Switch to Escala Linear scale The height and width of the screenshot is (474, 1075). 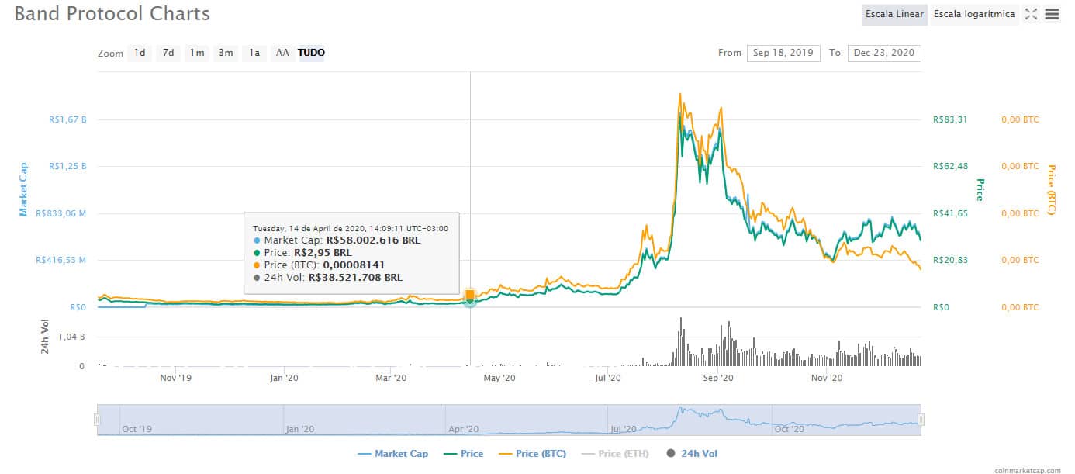click(894, 14)
